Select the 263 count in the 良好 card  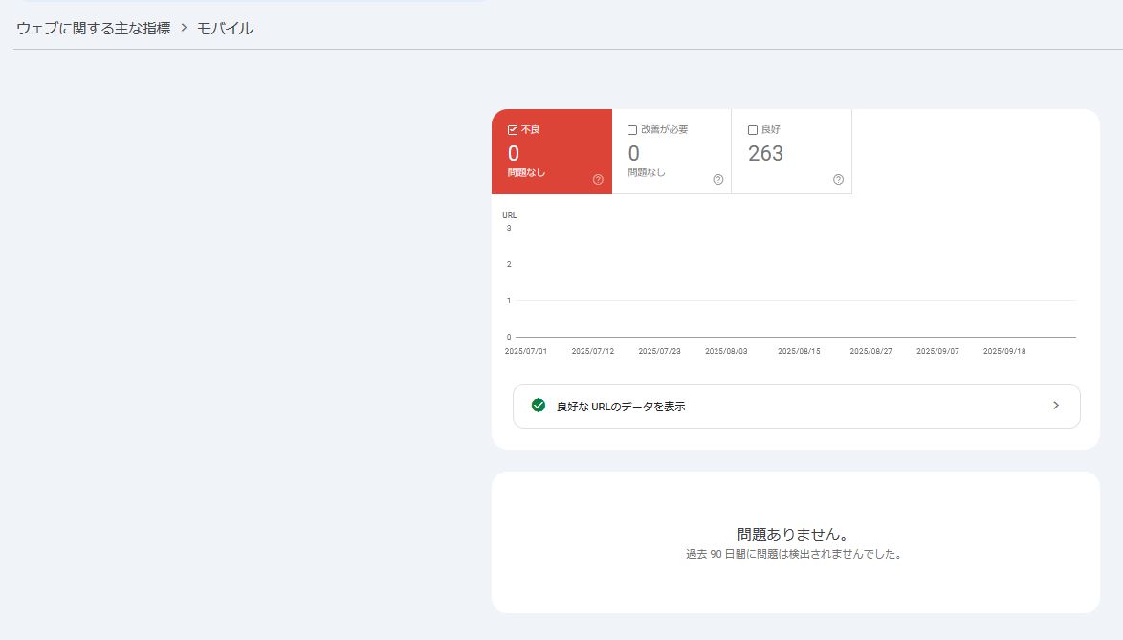tap(765, 153)
